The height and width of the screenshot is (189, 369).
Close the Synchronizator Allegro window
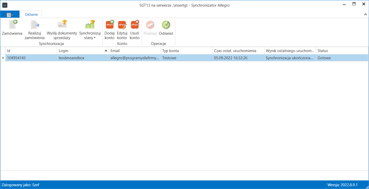364,4
